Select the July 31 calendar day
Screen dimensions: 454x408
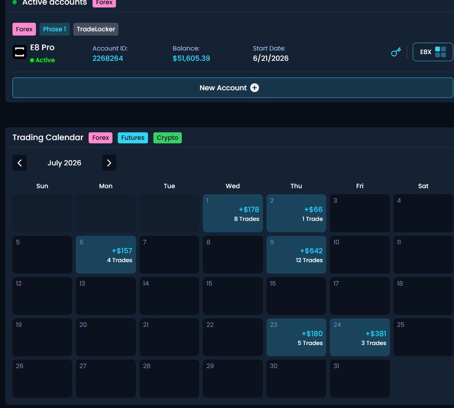point(360,379)
